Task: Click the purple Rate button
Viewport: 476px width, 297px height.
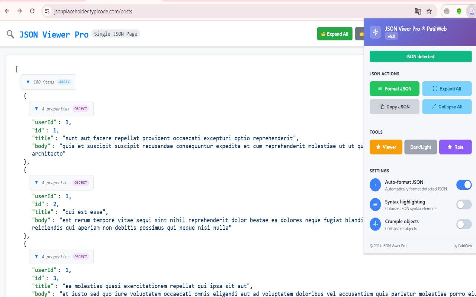Action: [456, 147]
